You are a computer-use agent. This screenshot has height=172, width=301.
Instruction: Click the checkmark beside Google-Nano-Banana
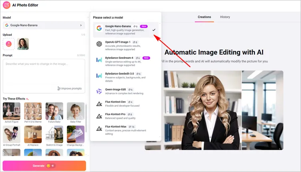pyautogui.click(x=154, y=30)
